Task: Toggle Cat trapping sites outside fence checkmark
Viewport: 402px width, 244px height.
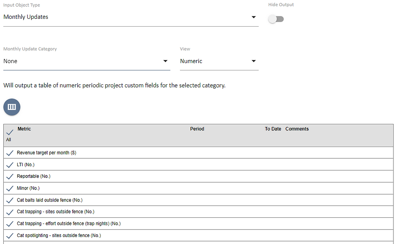Action: (x=10, y=212)
